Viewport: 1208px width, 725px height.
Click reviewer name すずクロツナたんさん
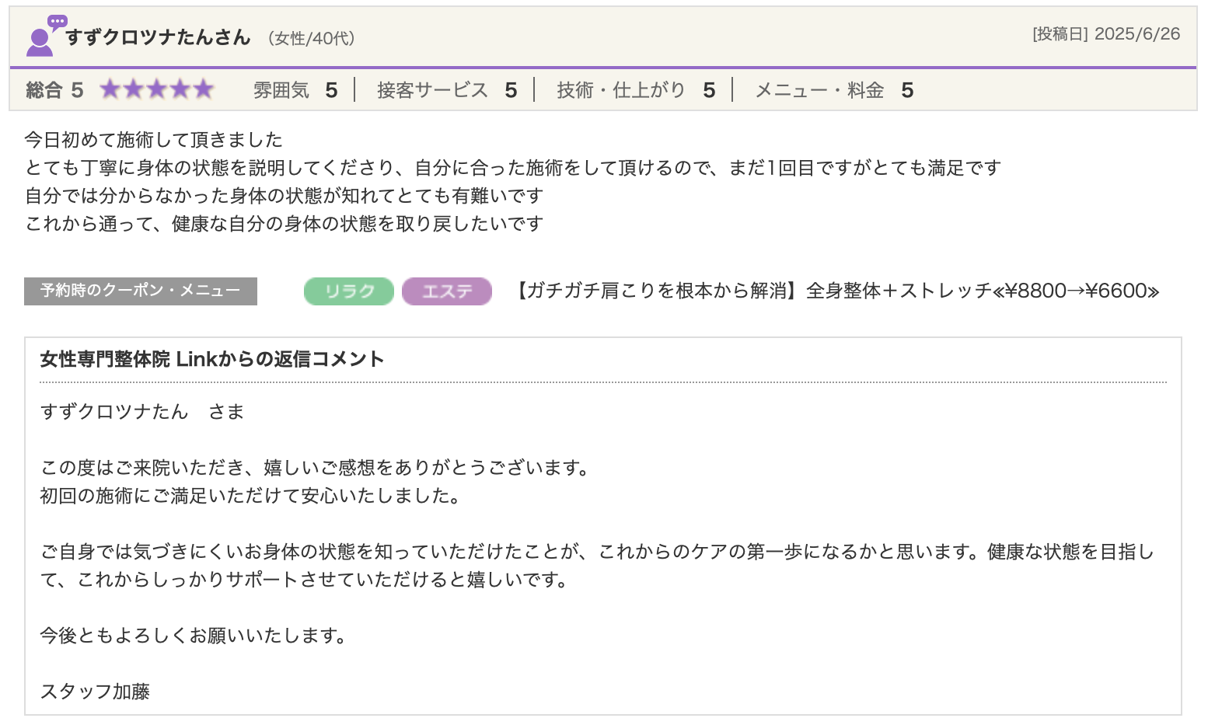click(x=158, y=37)
